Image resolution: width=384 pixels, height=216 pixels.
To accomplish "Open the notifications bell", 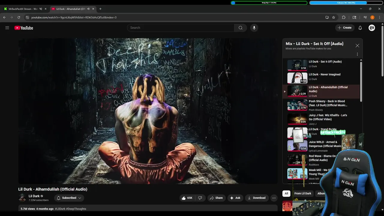I will tap(360, 28).
